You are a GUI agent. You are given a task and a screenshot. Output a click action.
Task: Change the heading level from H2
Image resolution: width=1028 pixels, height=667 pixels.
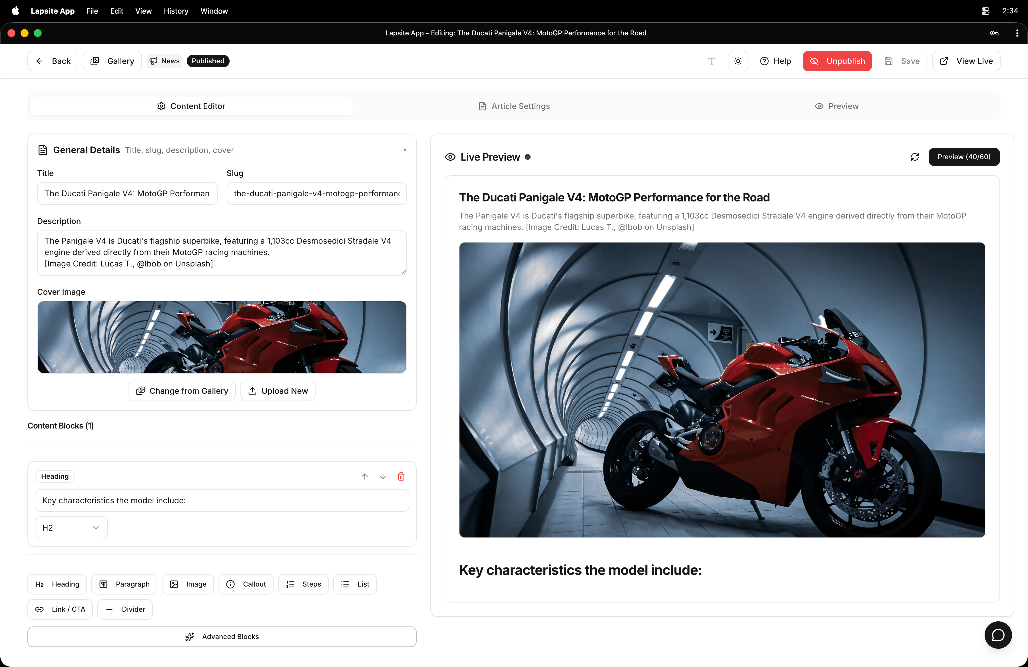(71, 527)
